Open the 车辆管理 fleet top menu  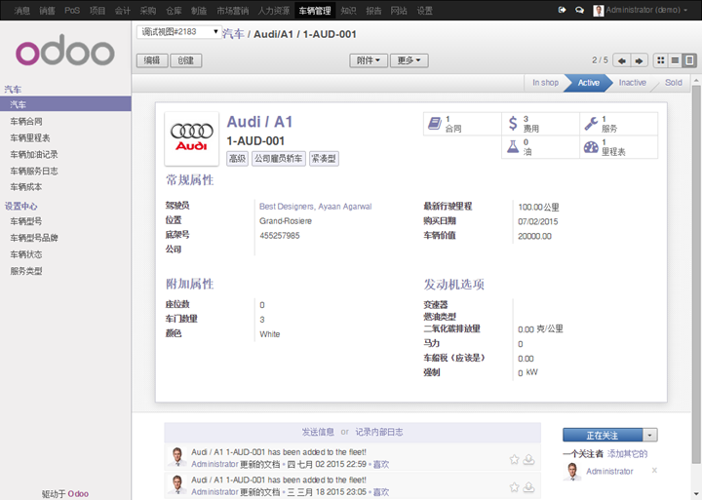pyautogui.click(x=315, y=11)
